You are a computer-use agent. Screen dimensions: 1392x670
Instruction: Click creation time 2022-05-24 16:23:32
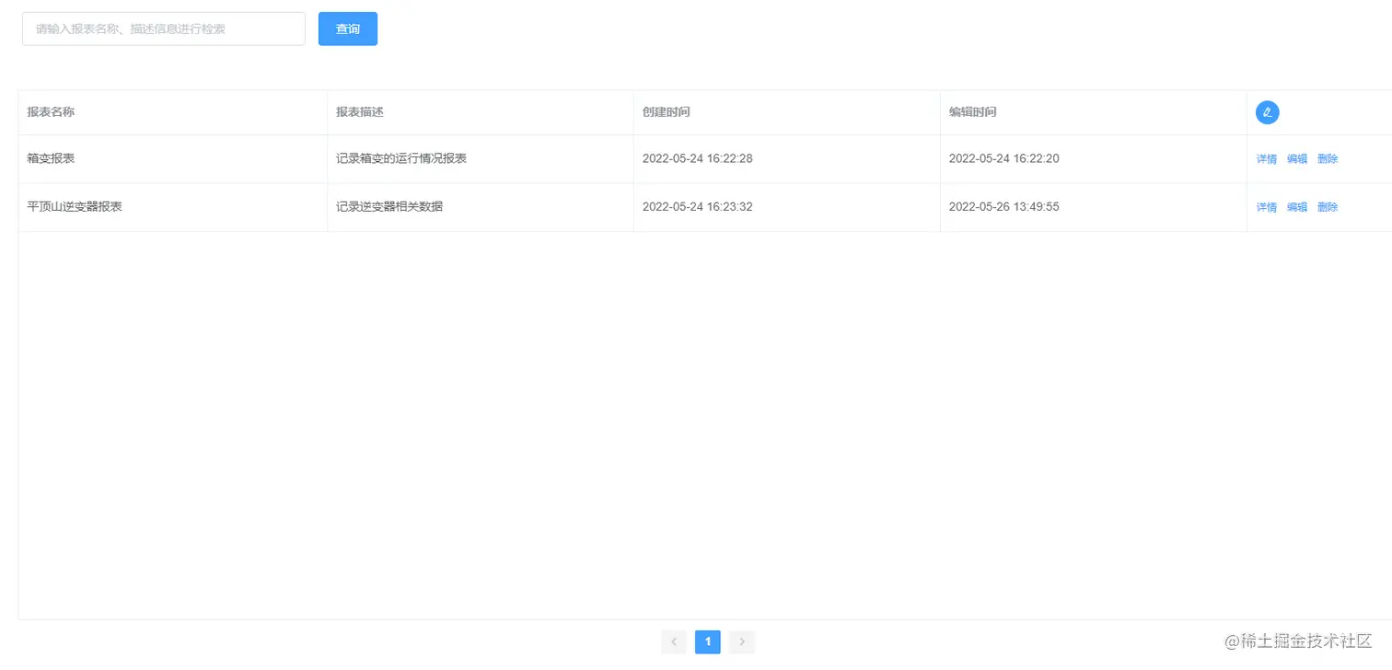pos(698,206)
